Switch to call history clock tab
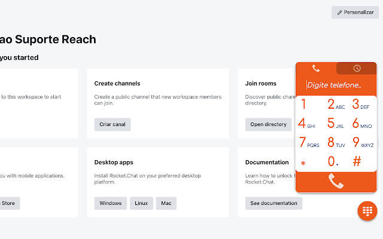 (x=357, y=68)
